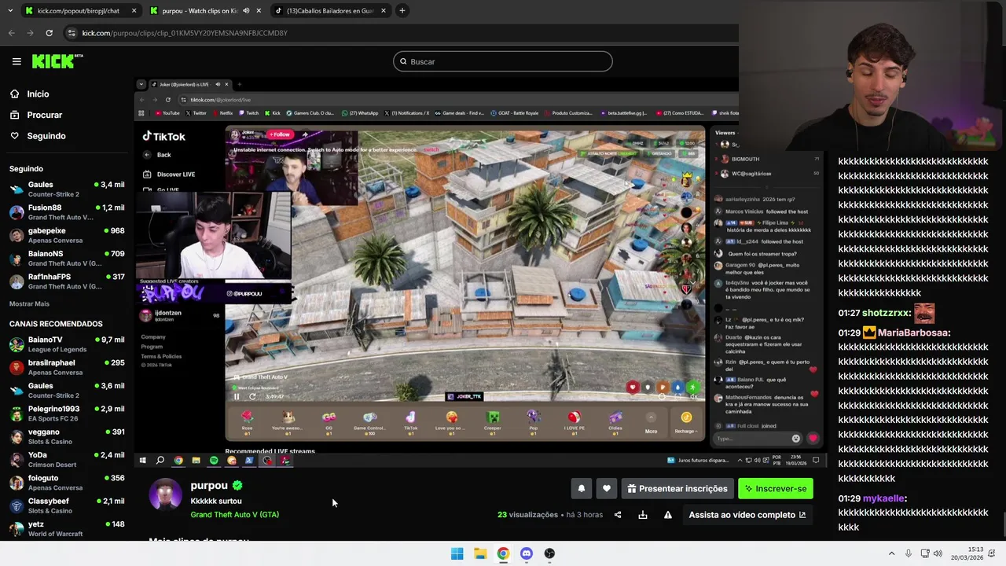Open the Kick hamburger menu
The image size is (1006, 566).
click(x=17, y=61)
